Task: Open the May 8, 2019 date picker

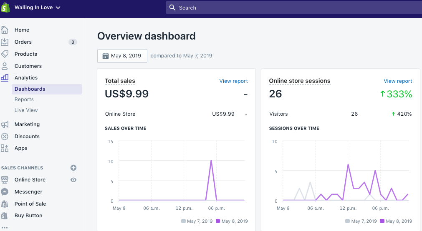Action: pos(122,56)
